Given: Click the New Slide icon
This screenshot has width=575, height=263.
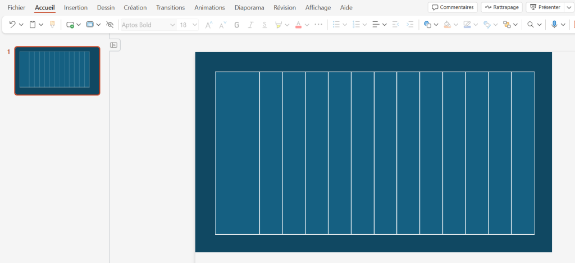Looking at the screenshot, I should [70, 25].
